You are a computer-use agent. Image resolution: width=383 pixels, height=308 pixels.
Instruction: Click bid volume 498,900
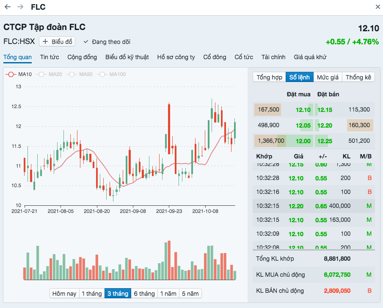point(268,125)
